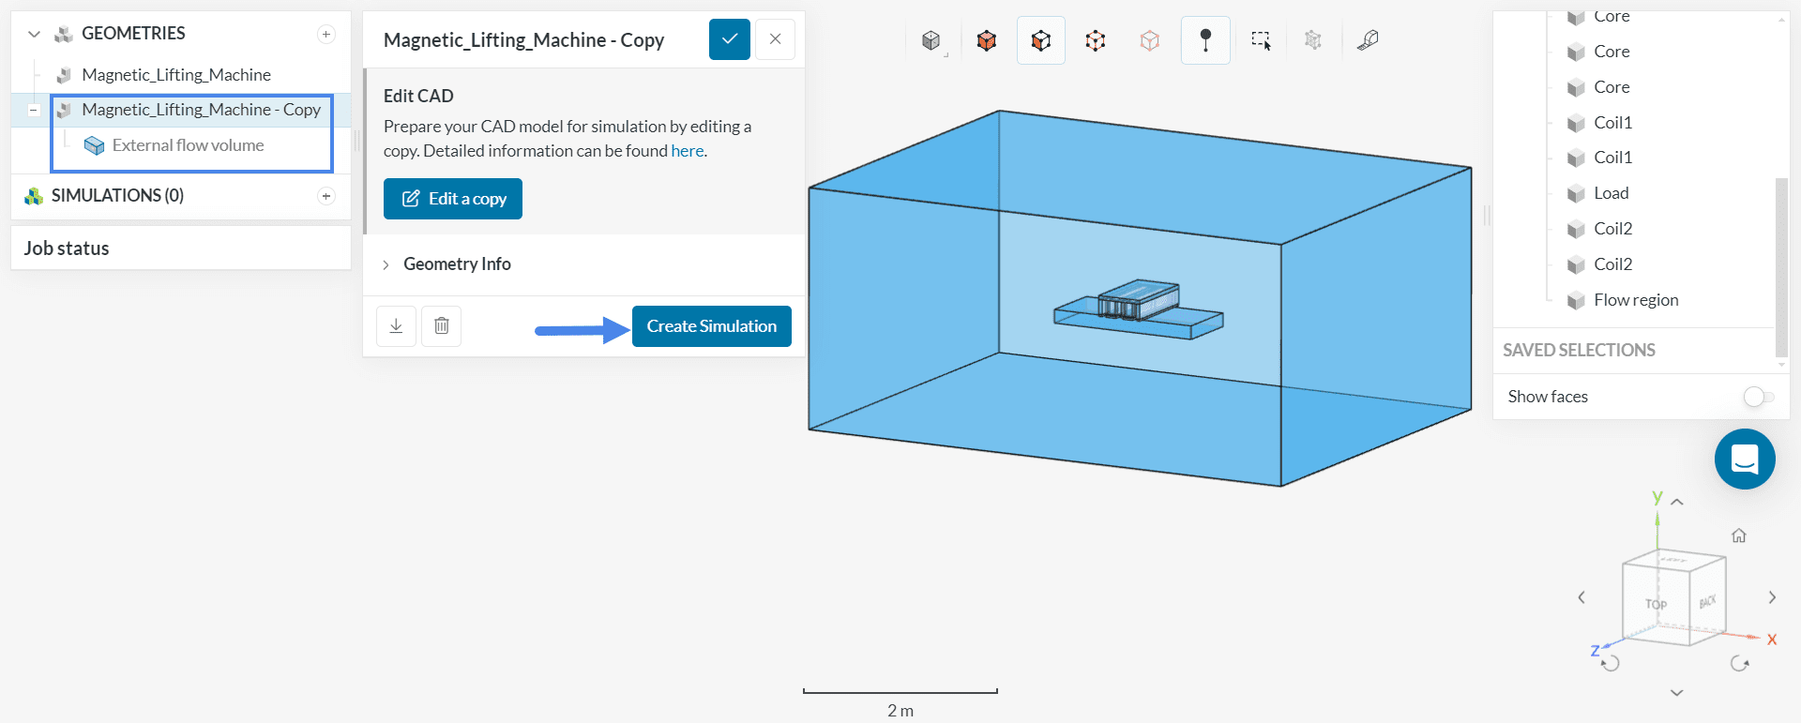Collapse the Magnetic_Lifting_Machine - Copy tree node
Screen dimensions: 1801x723
[x=34, y=110]
